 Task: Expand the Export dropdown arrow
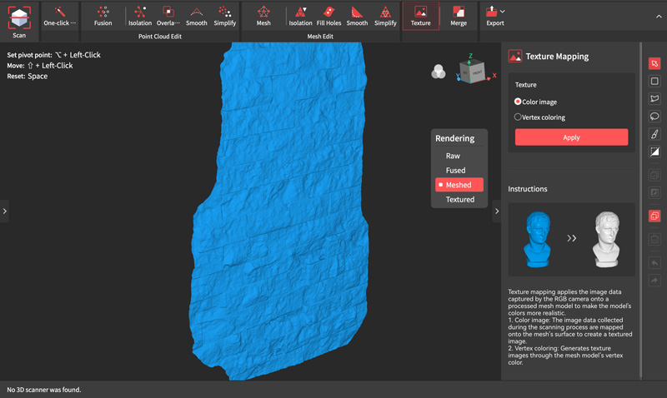click(503, 12)
